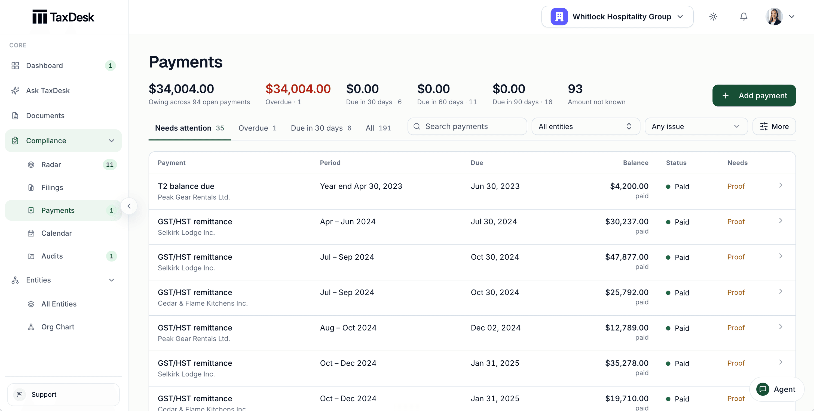Click the Search payments field
Screen dimensions: 814x411
(x=467, y=126)
